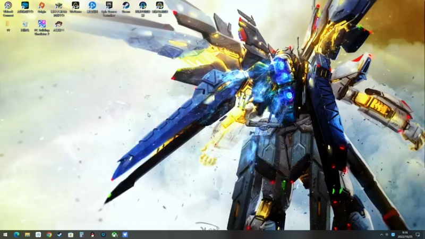Image resolution: width=425 pixels, height=239 pixels.
Task: Open the Warframe desktop shortcut
Action: point(75,7)
